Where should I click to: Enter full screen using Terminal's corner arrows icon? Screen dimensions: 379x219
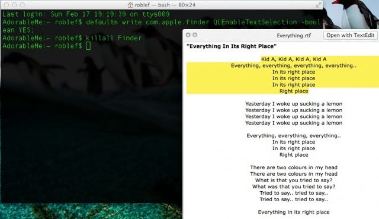319,5
